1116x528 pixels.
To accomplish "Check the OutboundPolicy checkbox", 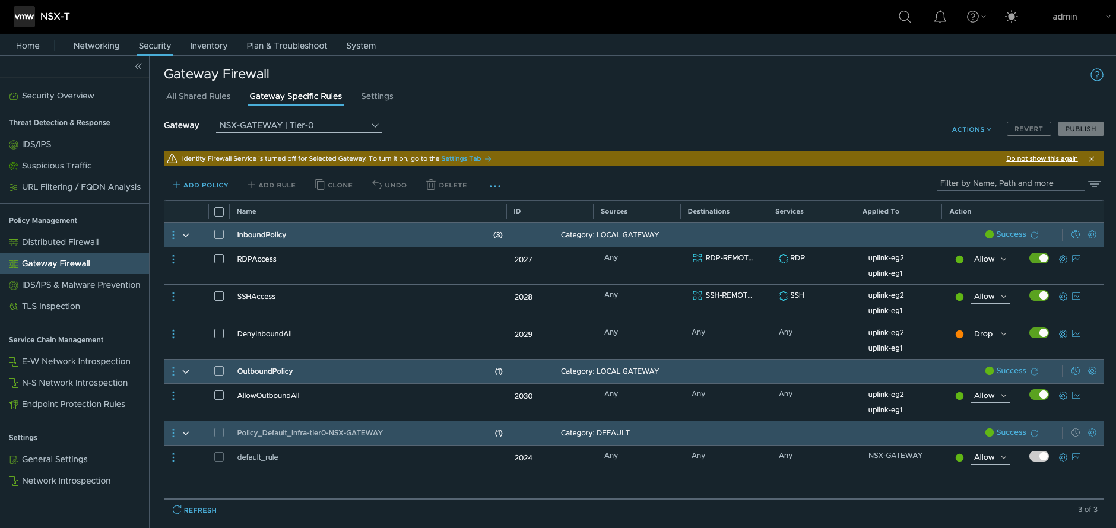I will click(x=219, y=371).
